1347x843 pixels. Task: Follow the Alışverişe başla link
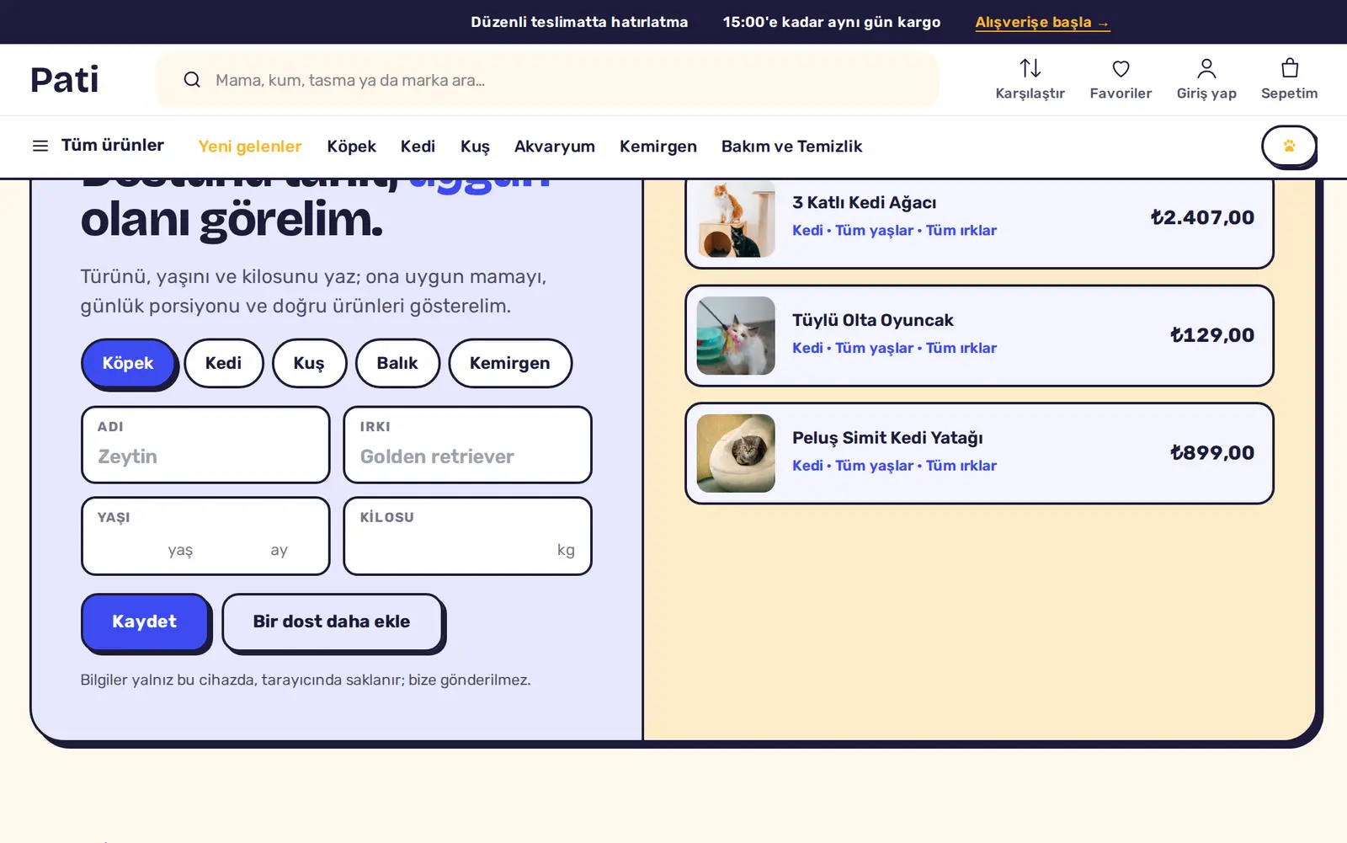(1042, 22)
